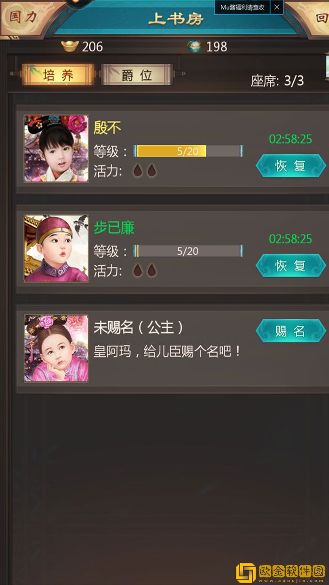Click the jade currency icon beside 198

pos(194,46)
